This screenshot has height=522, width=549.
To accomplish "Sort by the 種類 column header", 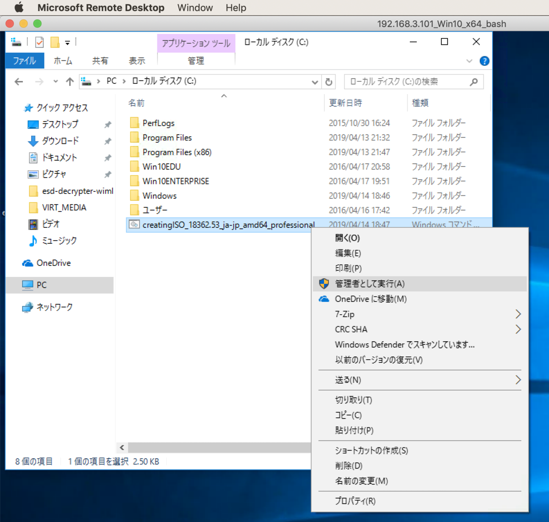I will point(420,103).
